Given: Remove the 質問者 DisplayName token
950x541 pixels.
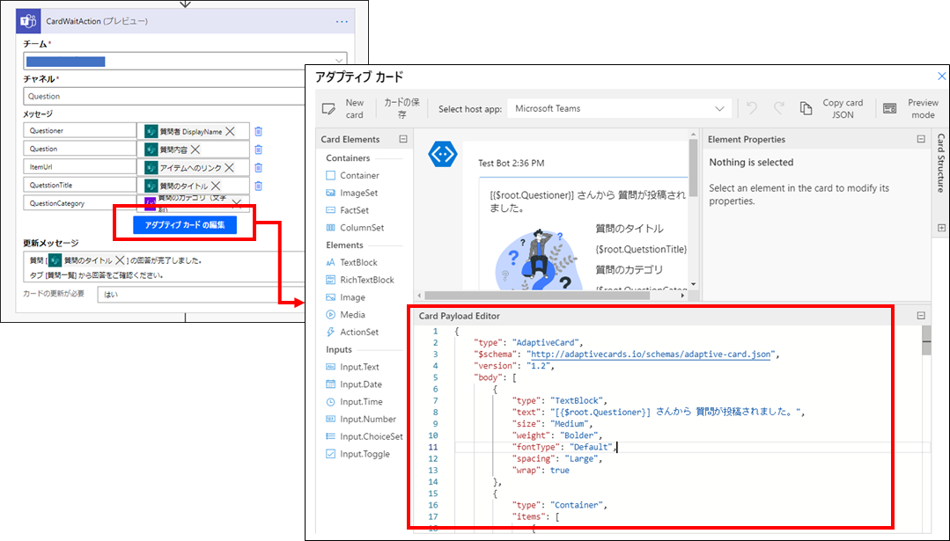Looking at the screenshot, I should tap(230, 131).
